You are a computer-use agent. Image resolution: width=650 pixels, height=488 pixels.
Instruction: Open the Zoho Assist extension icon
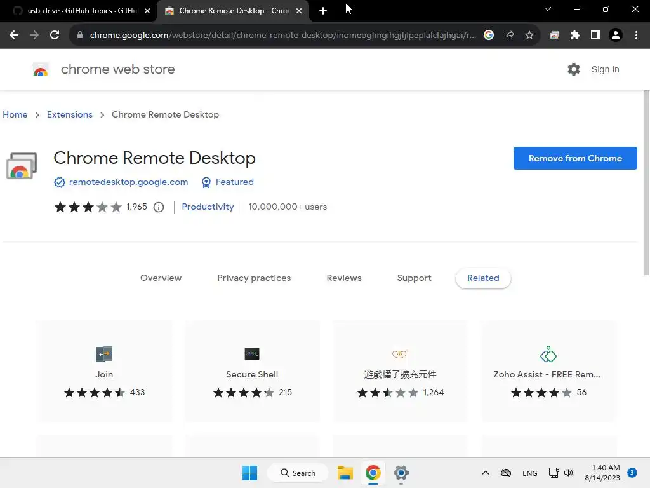pos(548,354)
